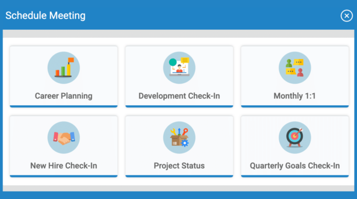357x199 pixels.
Task: Click blue bottom bar of Project Status card
Action: click(x=179, y=176)
